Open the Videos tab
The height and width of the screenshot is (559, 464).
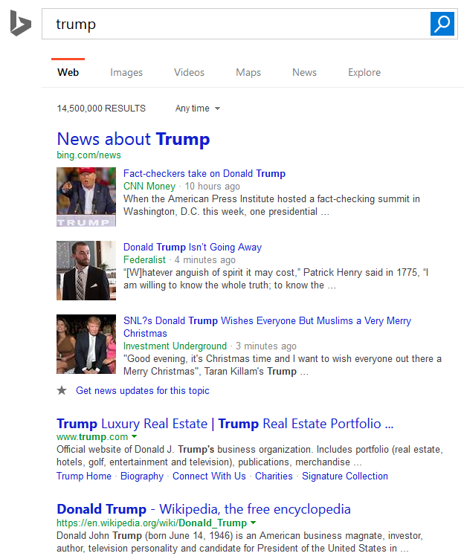(189, 72)
